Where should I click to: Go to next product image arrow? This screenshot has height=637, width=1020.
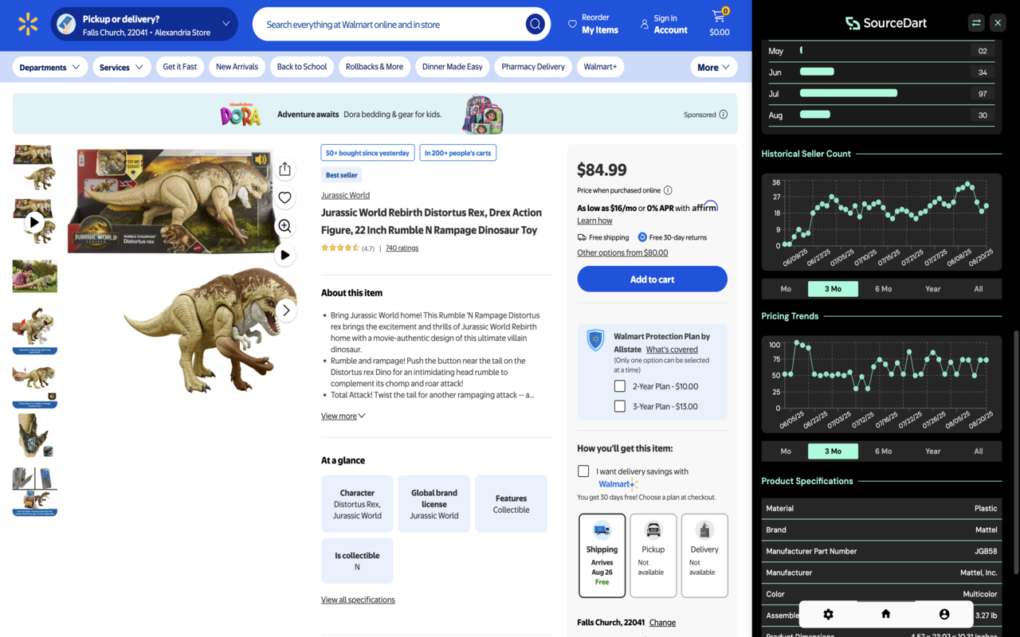coord(286,311)
